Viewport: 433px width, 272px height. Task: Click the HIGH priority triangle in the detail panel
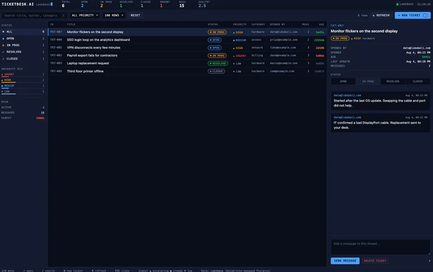[352, 39]
